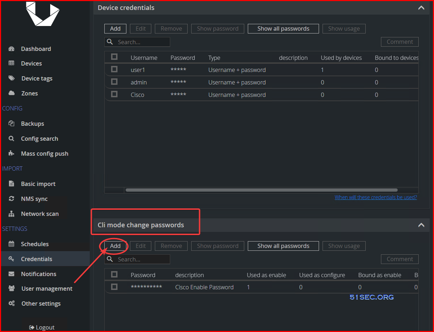
Task: Open Device tags in the sidebar
Action: click(x=37, y=78)
